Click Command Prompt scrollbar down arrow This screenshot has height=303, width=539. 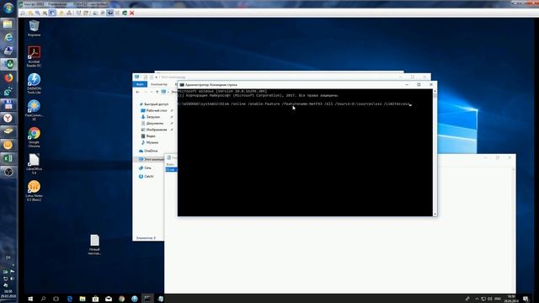(x=435, y=214)
